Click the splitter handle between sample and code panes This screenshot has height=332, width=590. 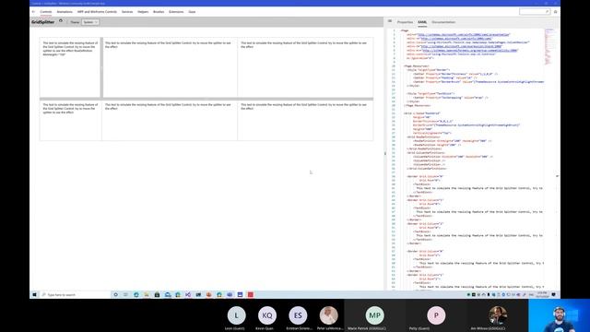tap(385, 153)
